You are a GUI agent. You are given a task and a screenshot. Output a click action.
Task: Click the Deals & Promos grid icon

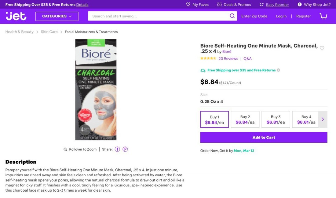coord(219,5)
